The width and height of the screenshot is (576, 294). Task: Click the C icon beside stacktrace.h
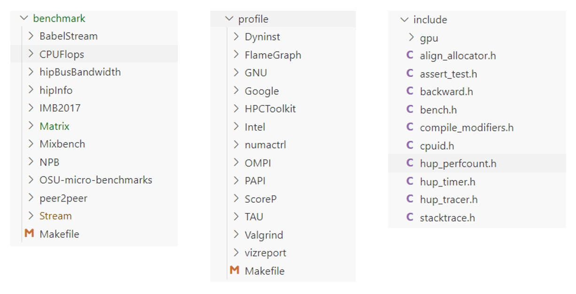pyautogui.click(x=411, y=218)
